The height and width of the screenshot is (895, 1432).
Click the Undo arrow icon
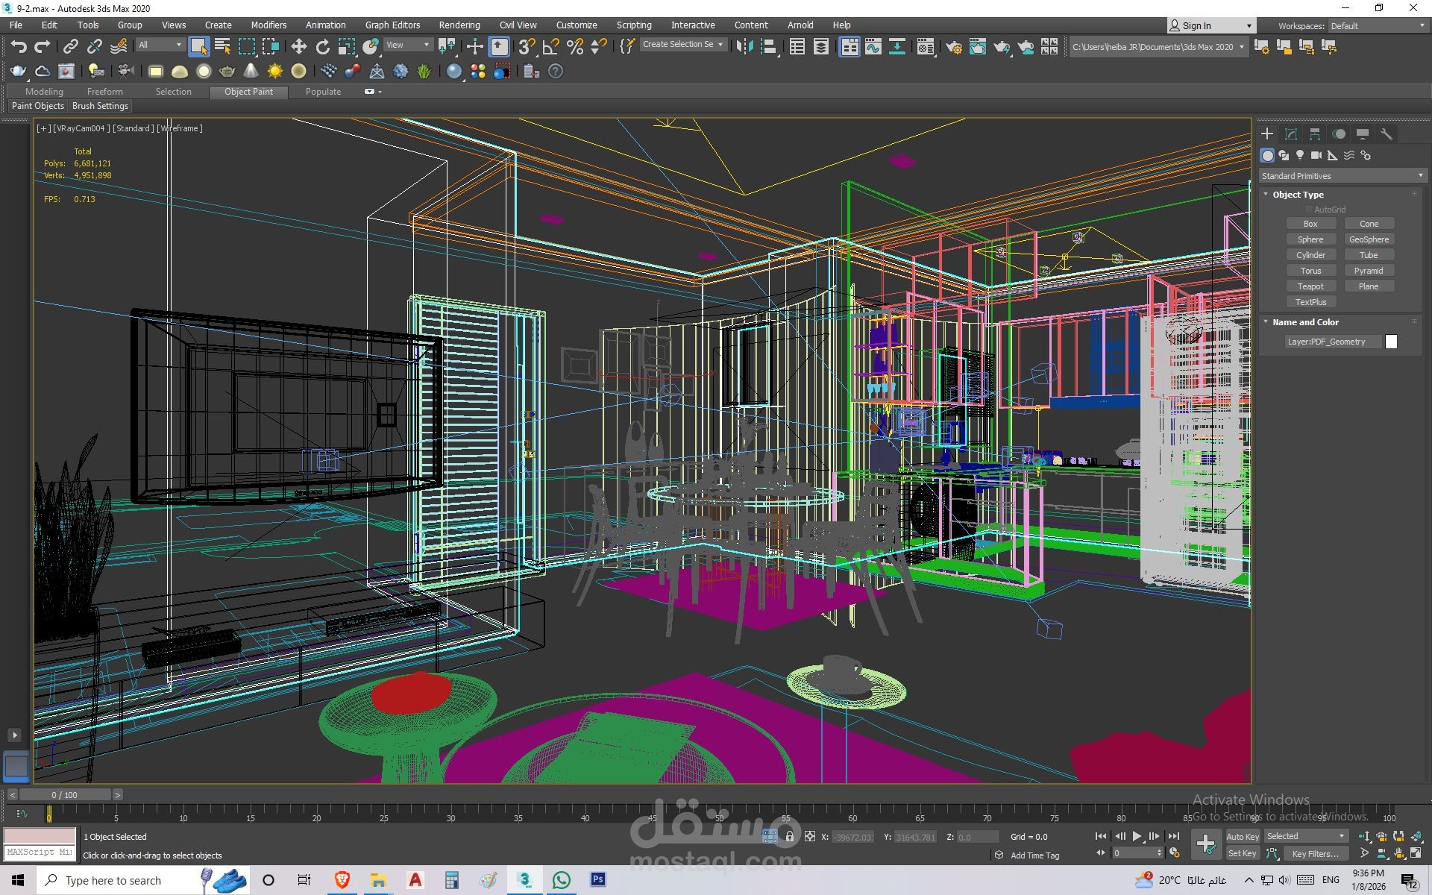19,47
